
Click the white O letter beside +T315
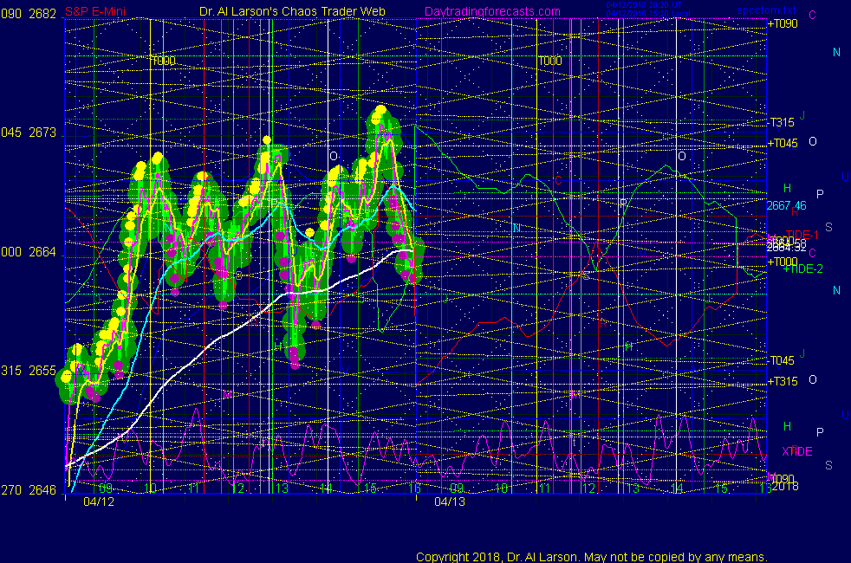[813, 379]
